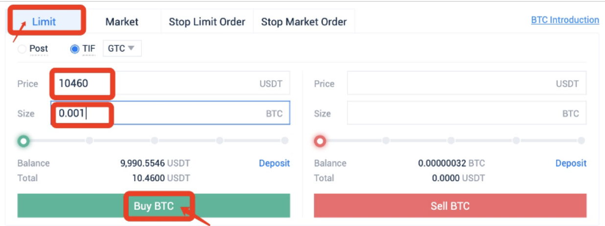Viewport: 605px width, 226px height.
Task: Expand the GTC time-in-force dropdown
Action: click(x=122, y=48)
